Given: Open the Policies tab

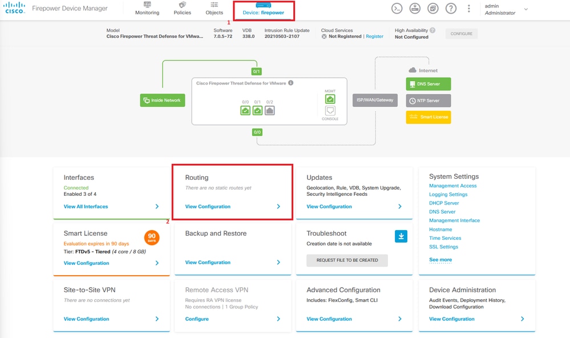Looking at the screenshot, I should click(182, 9).
